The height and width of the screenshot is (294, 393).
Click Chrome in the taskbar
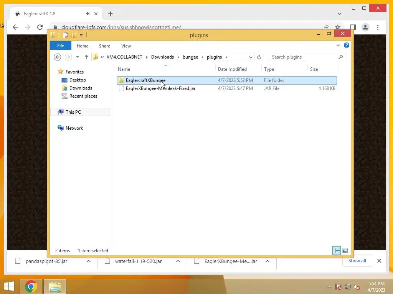(31, 286)
